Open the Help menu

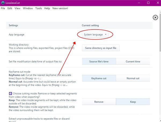[x=47, y=8]
